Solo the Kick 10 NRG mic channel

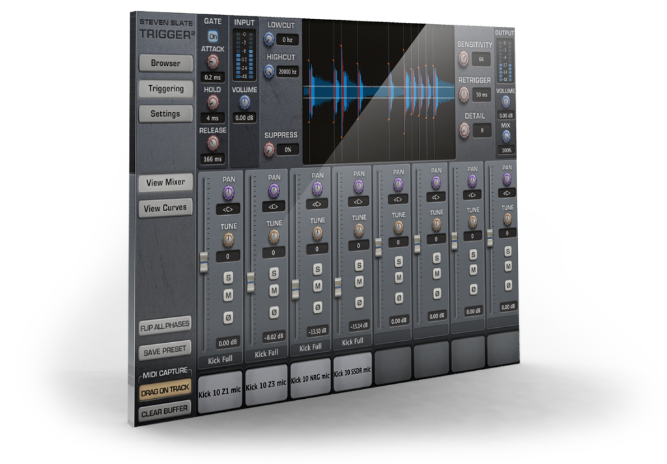click(317, 269)
